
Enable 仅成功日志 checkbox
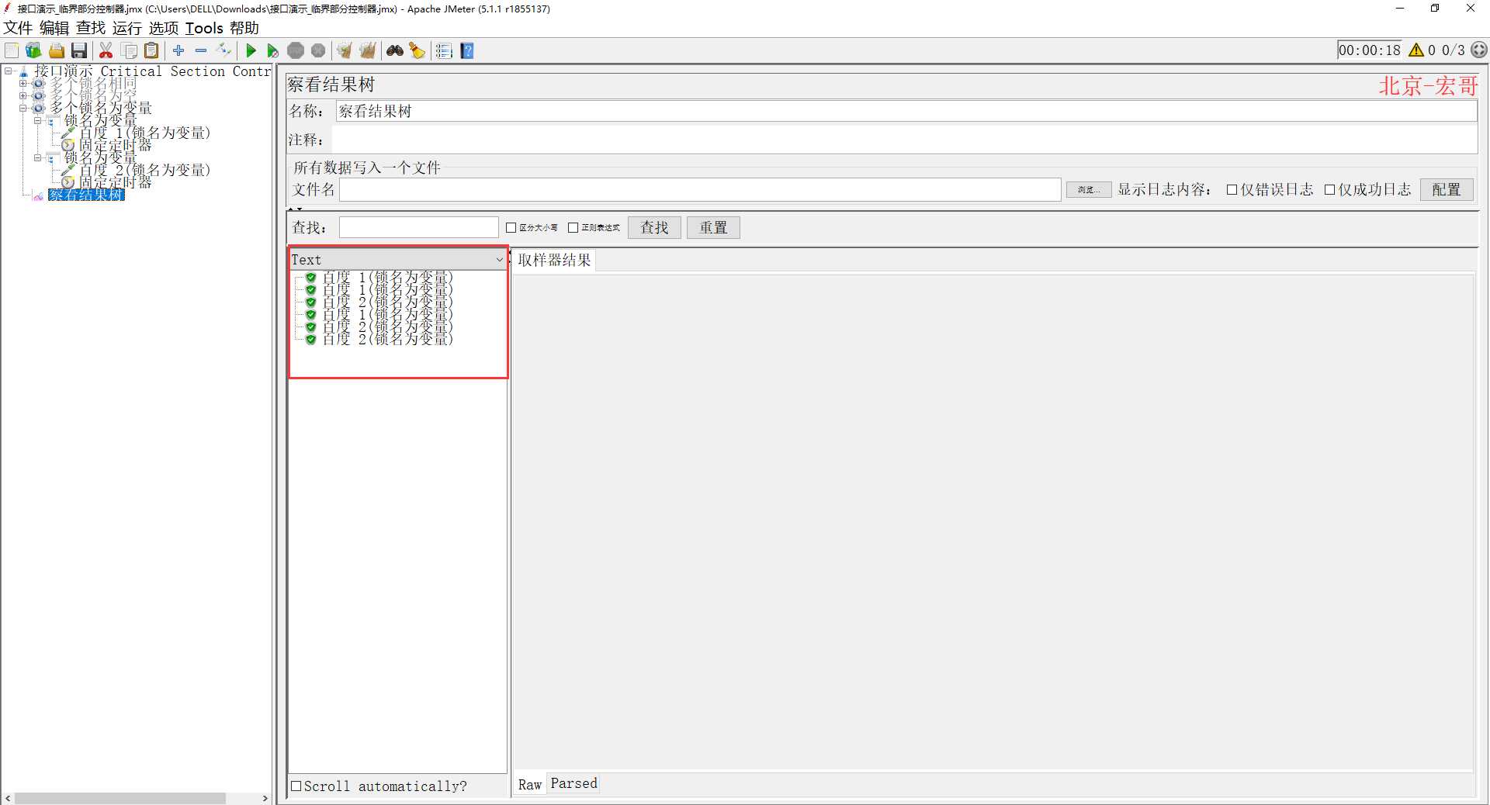[1329, 189]
